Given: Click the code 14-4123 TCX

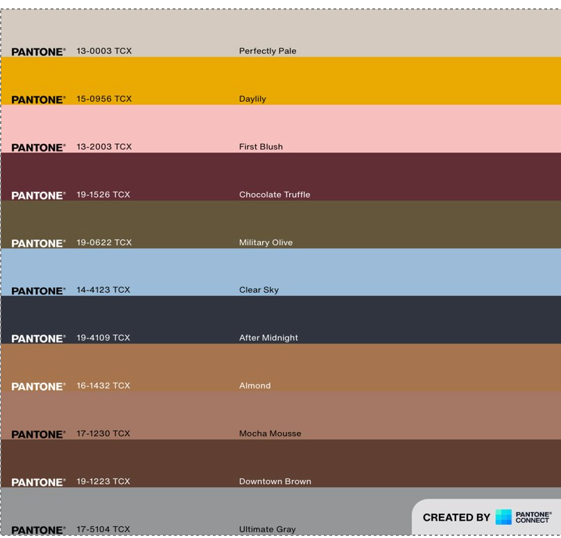Looking at the screenshot, I should [103, 289].
